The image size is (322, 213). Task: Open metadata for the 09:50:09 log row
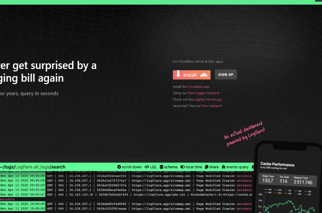coord(244,185)
